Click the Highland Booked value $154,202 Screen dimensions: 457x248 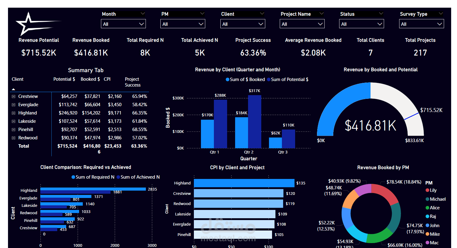(92, 113)
